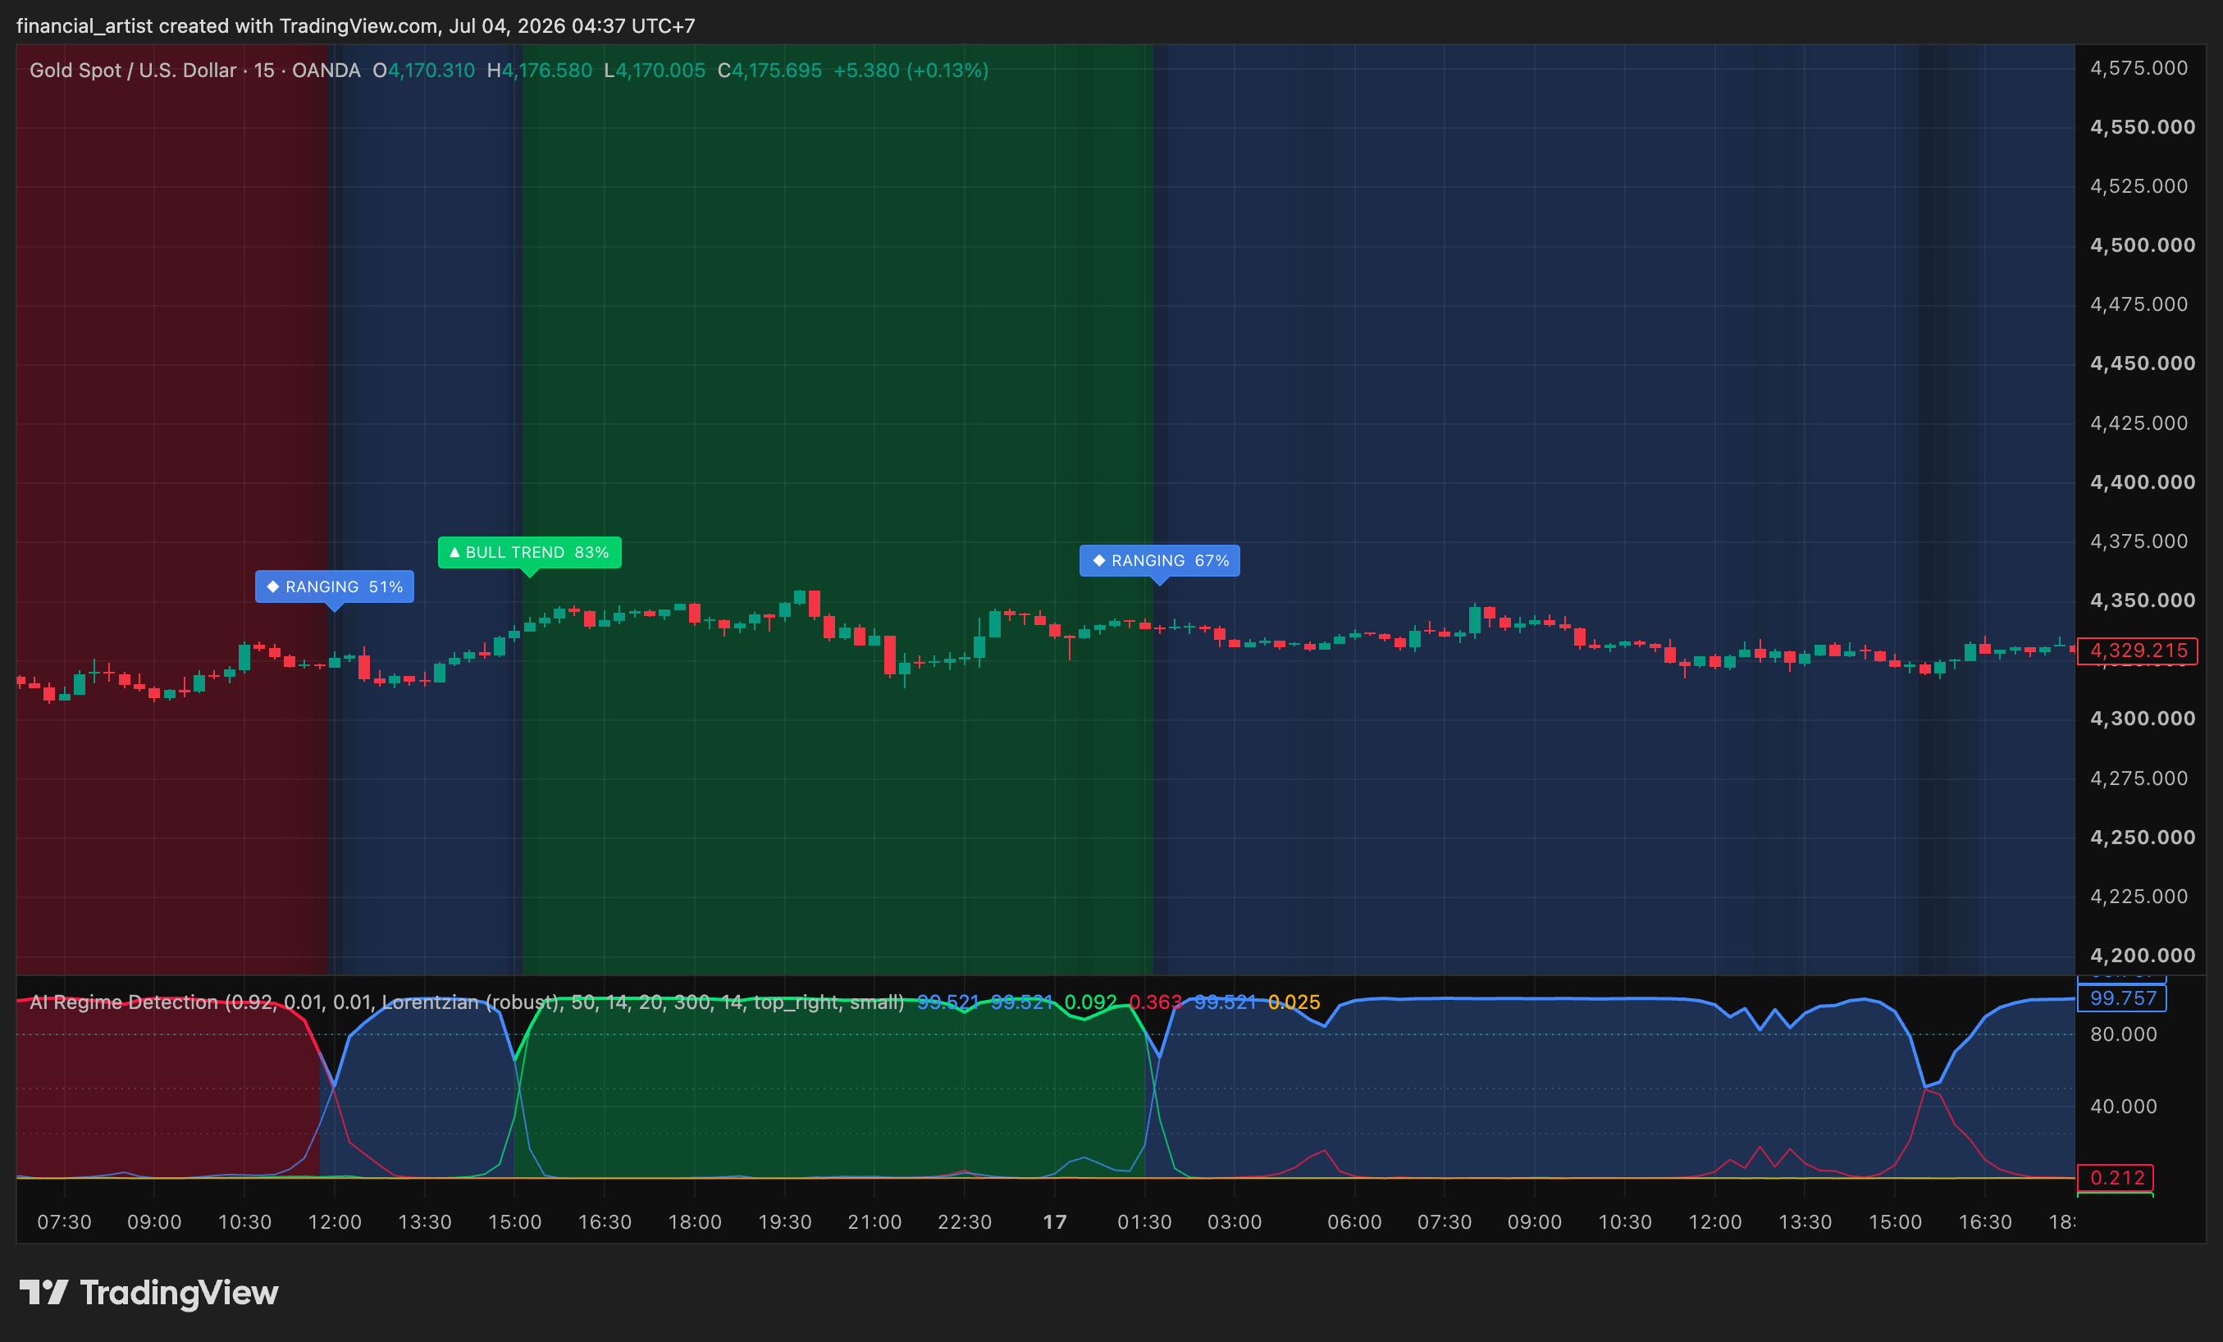Click the 4,500.000 price axis label
This screenshot has width=2223, height=1342.
2143,245
